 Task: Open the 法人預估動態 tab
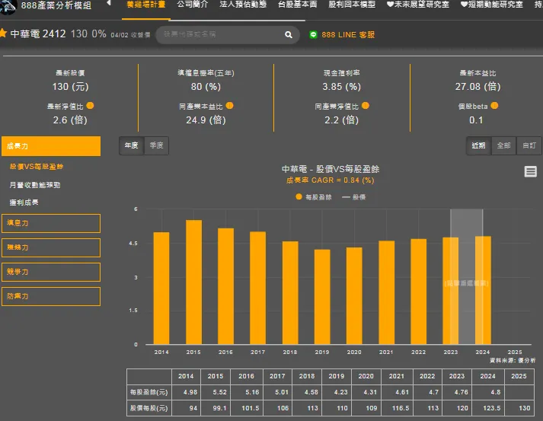243,5
